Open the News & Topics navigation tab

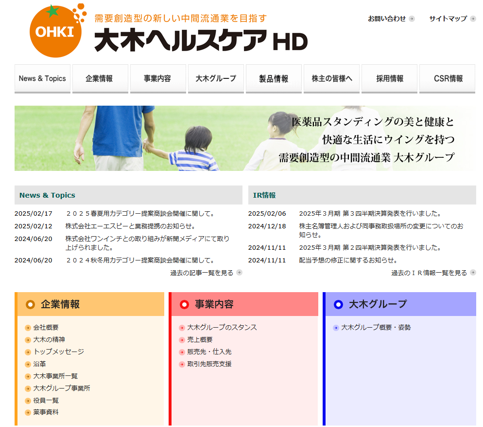pos(42,79)
